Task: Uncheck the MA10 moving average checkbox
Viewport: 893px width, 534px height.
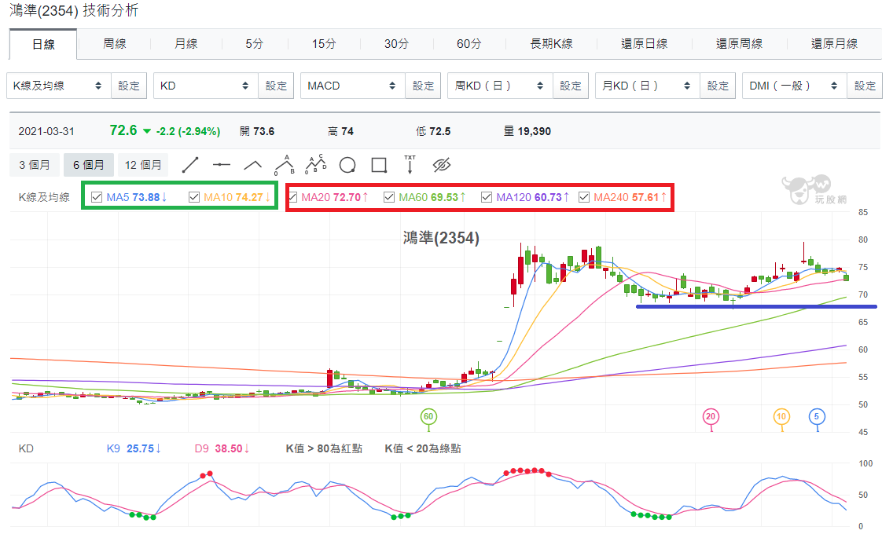Action: 194,197
